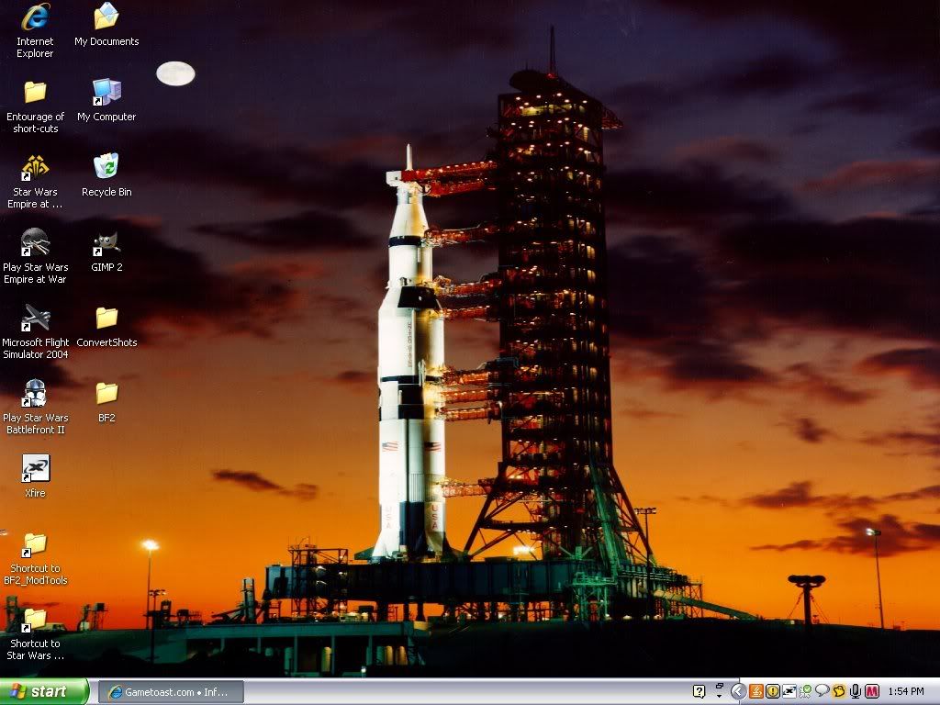Open the Internet Explorer desktop icon
This screenshot has width=940, height=705.
click(35, 31)
